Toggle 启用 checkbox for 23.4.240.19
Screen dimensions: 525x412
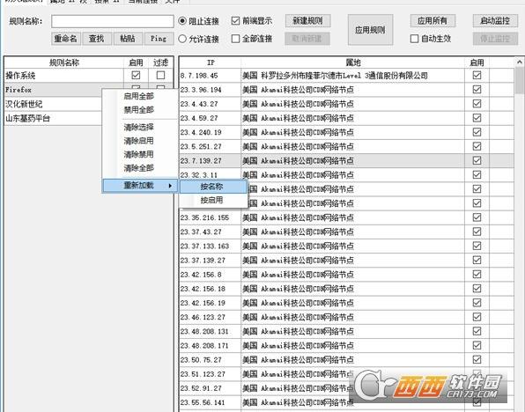pos(477,132)
